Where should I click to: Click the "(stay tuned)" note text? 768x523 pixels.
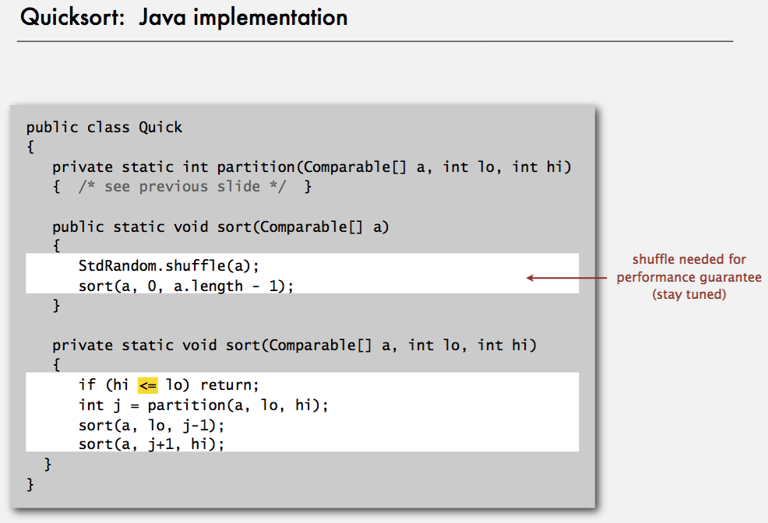689,295
